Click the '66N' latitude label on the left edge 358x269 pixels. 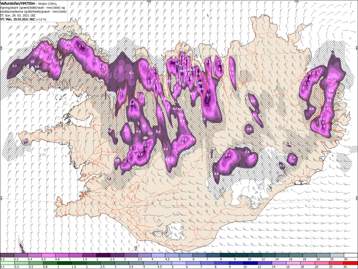coord(1,48)
